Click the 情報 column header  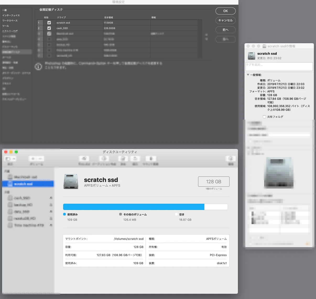pyautogui.click(x=154, y=18)
